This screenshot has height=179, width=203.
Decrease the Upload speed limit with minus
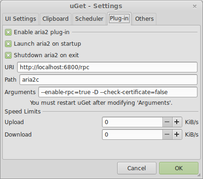[x=167, y=122]
